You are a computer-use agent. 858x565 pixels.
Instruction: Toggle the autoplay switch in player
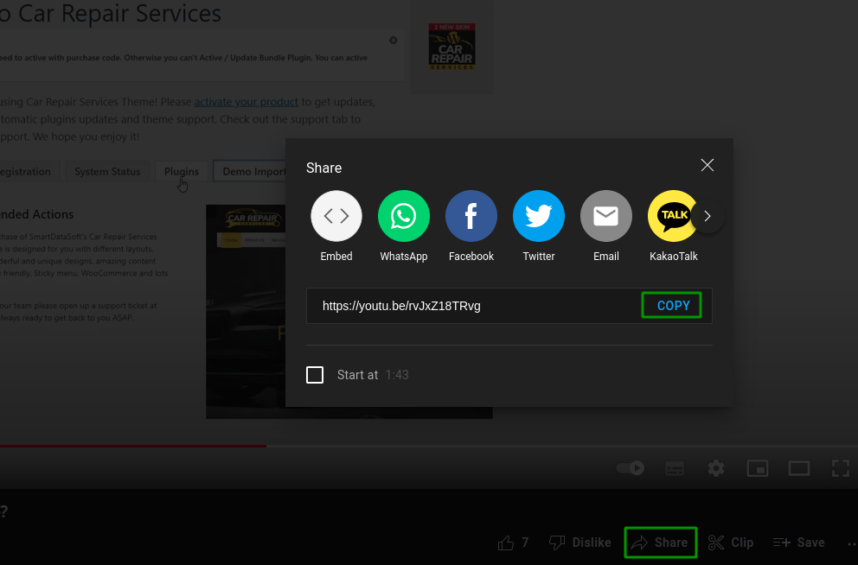pos(631,468)
